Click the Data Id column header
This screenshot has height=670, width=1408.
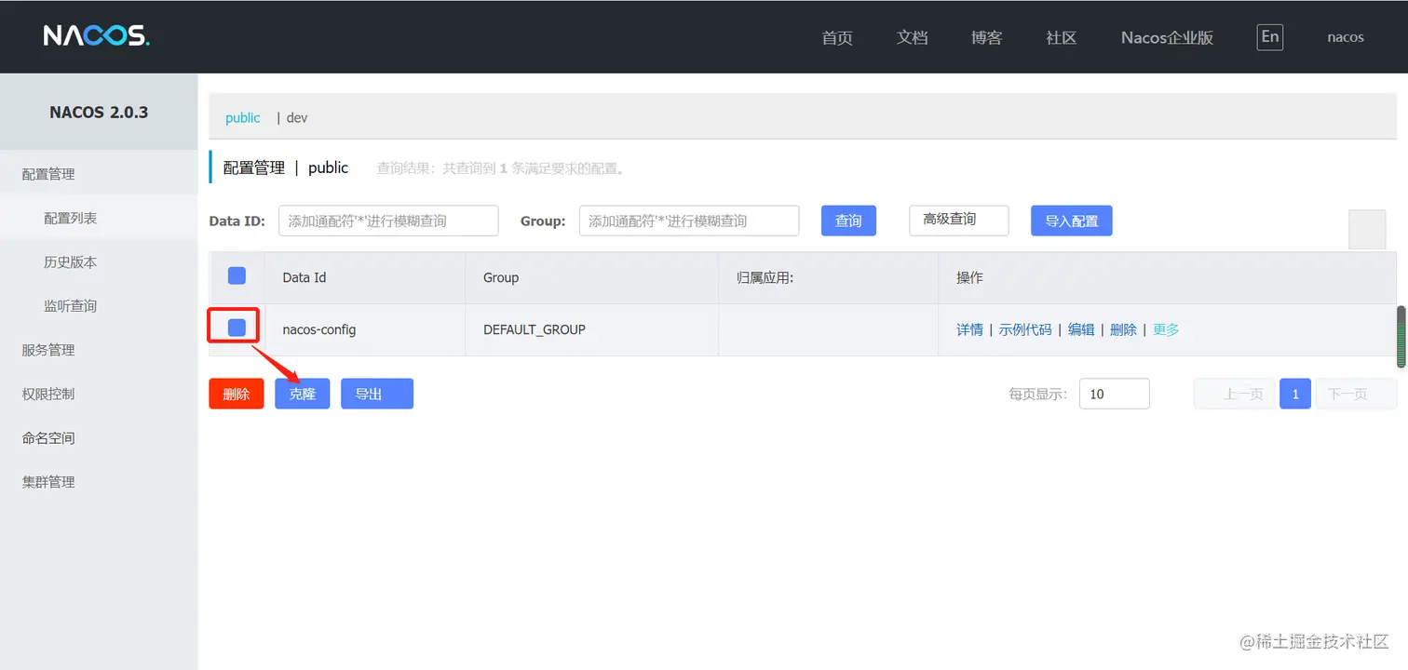(x=365, y=277)
